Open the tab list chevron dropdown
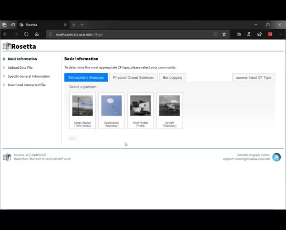 pos(82,25)
